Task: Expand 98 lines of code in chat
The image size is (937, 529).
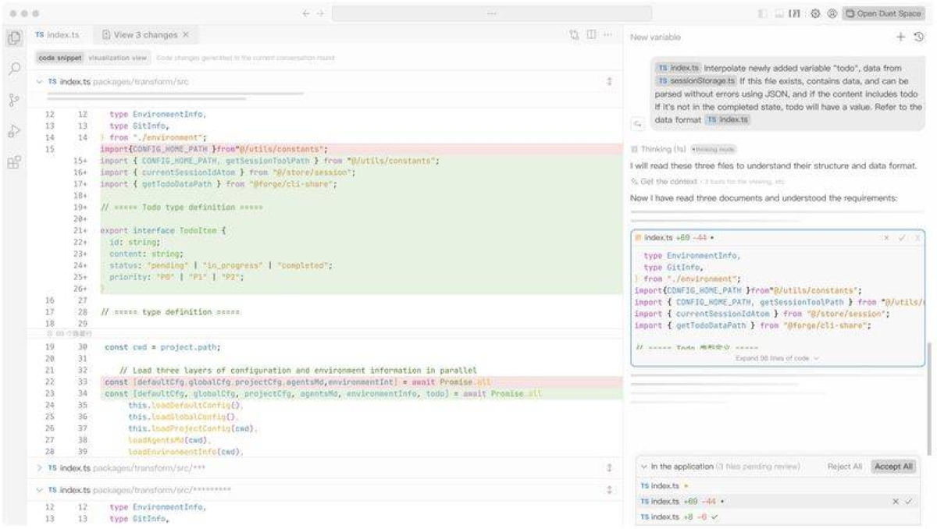Action: (x=777, y=358)
